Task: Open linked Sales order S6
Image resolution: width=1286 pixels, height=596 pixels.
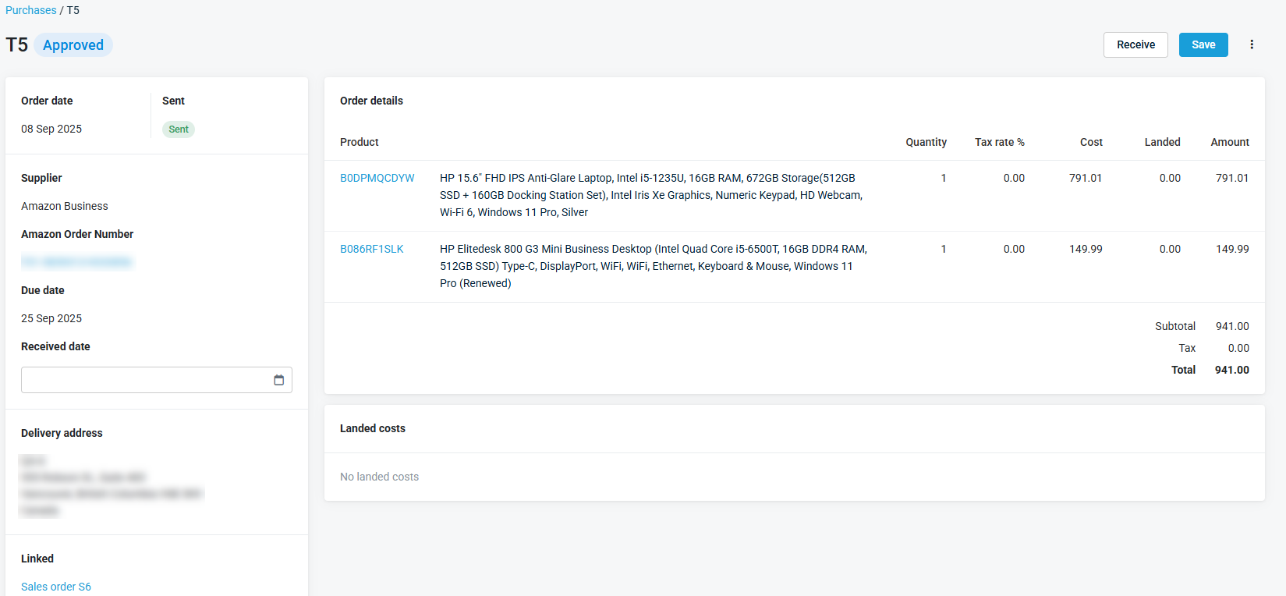Action: point(56,587)
